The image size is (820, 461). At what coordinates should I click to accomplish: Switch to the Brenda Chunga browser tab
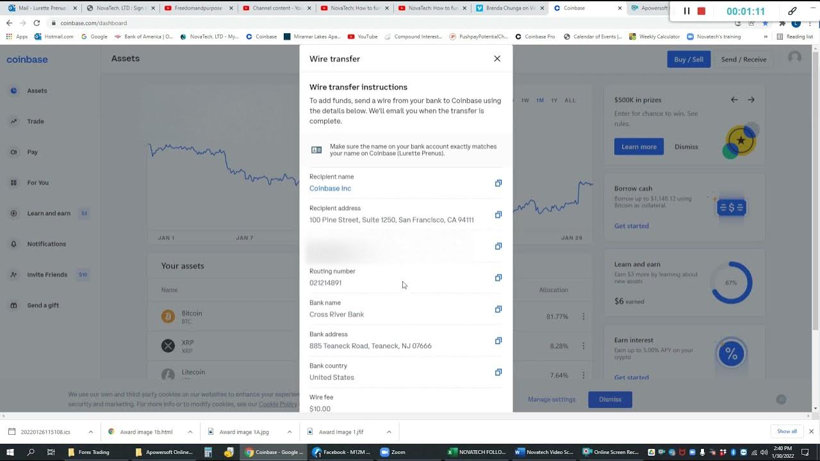pos(510,8)
